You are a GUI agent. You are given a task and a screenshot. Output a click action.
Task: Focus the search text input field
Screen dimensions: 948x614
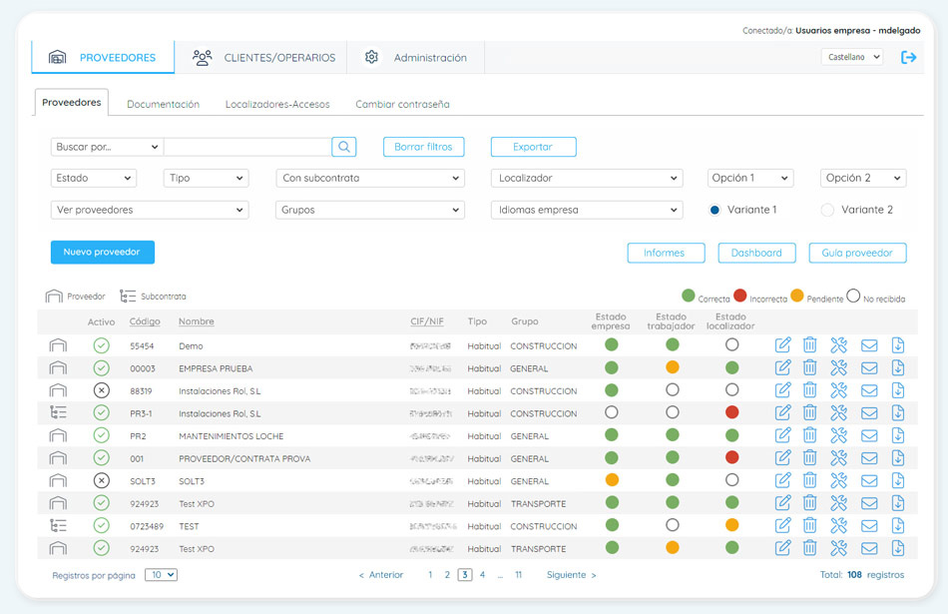click(x=247, y=147)
